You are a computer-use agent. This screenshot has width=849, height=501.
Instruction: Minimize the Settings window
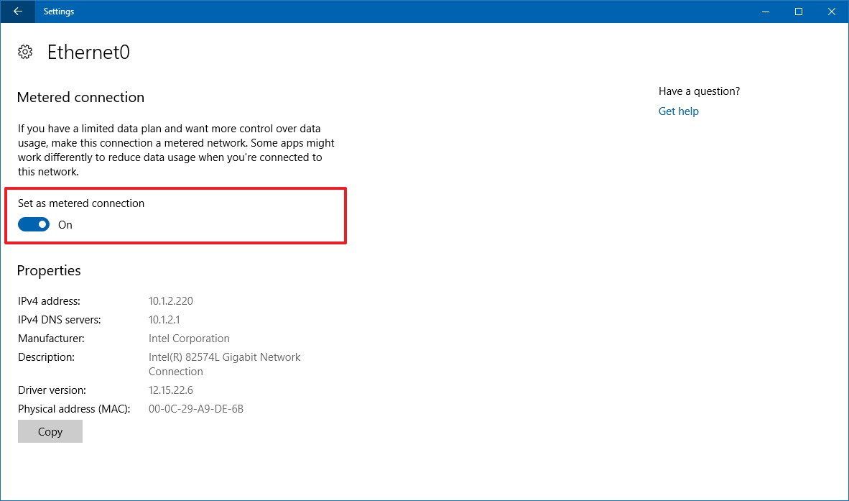coord(764,12)
